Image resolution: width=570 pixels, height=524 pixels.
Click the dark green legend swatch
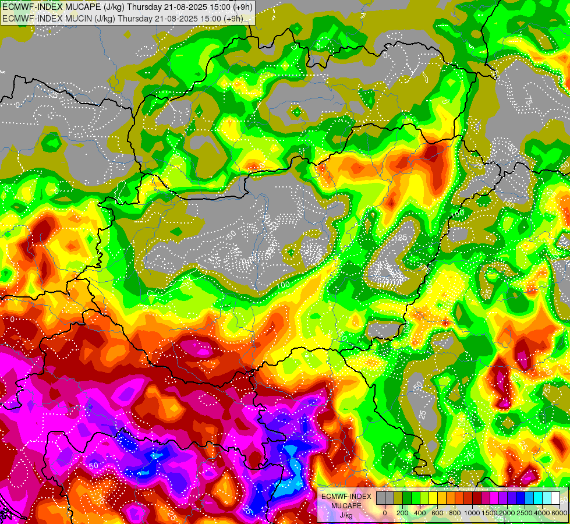click(x=407, y=498)
